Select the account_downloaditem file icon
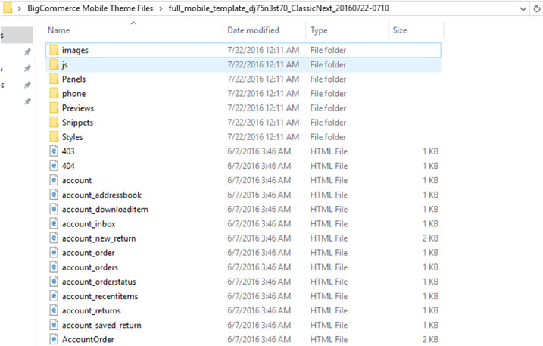 pos(54,209)
